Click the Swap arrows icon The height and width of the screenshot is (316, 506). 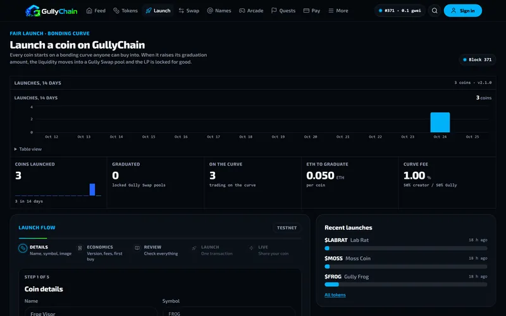182,11
